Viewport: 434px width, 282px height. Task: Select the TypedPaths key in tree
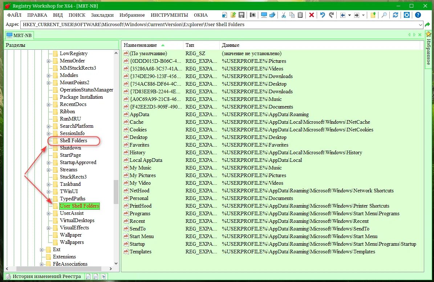73,199
